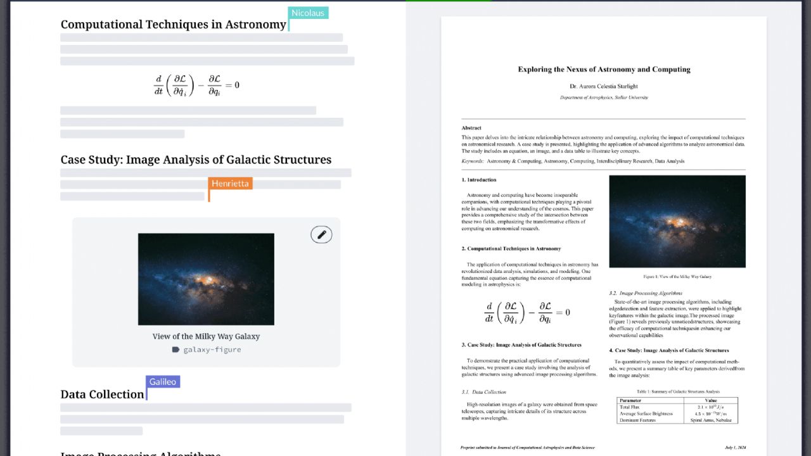The width and height of the screenshot is (811, 456).
Task: Click the 'View of the Milky Way Galaxy' caption
Action: pos(206,336)
